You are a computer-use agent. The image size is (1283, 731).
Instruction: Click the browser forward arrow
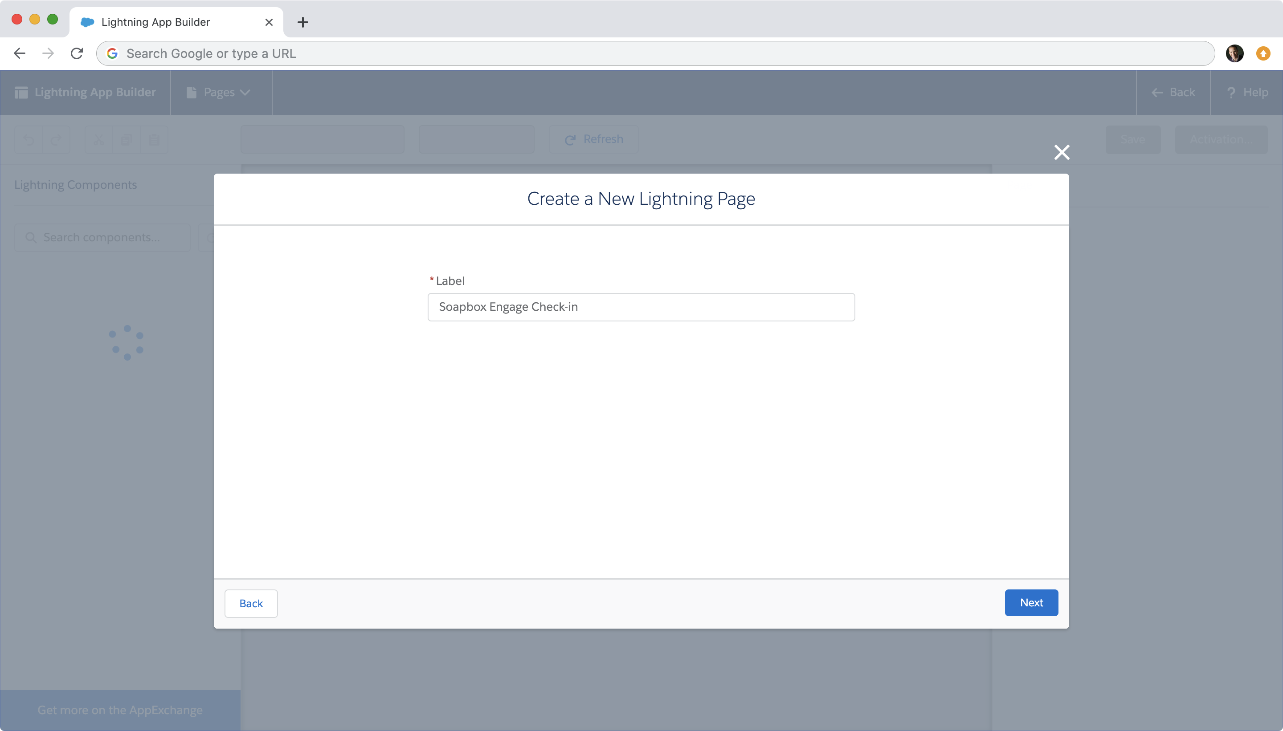click(48, 53)
